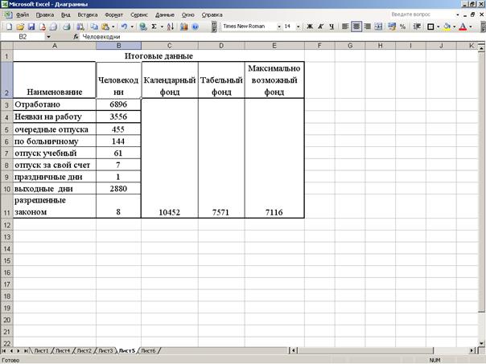This screenshot has height=364, width=486.
Task: Open the Формат menu
Action: 114,14
